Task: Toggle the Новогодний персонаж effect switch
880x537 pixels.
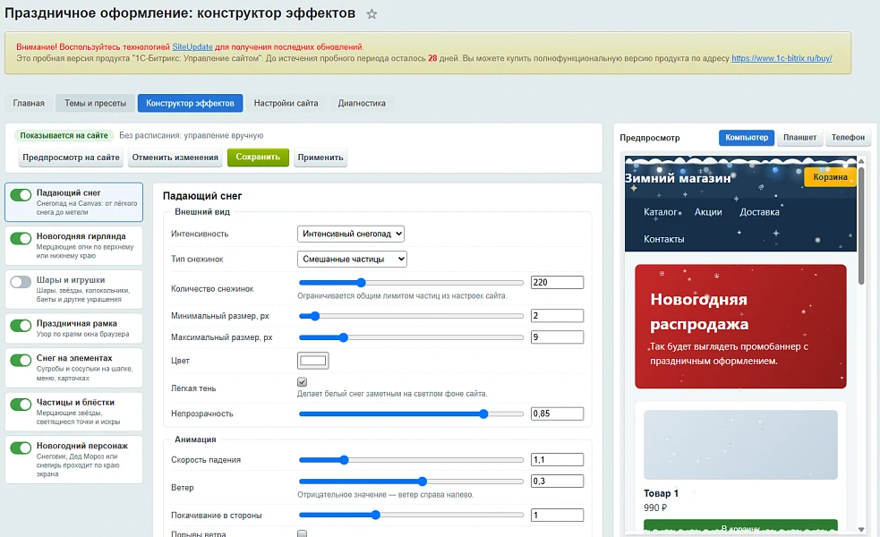Action: click(21, 447)
